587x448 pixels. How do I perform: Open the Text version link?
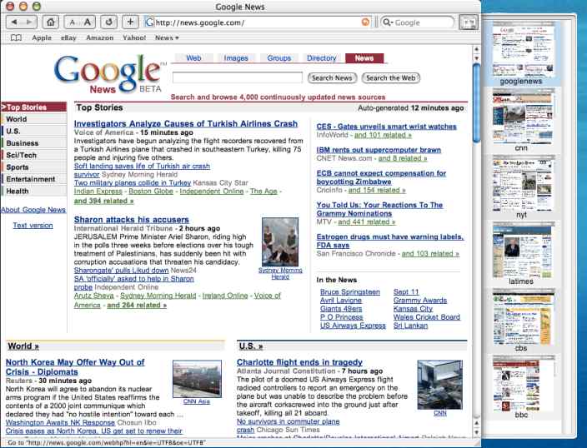click(x=33, y=226)
